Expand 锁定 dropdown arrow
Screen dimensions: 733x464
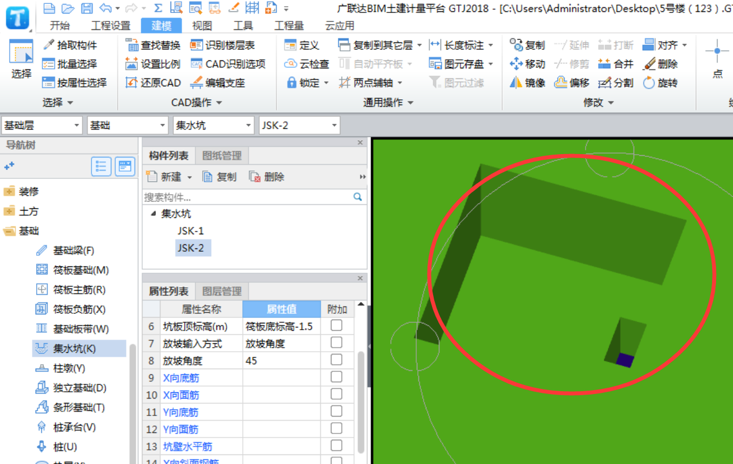(x=326, y=83)
